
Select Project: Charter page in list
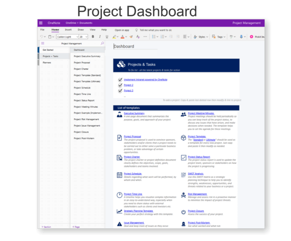tap(81, 69)
